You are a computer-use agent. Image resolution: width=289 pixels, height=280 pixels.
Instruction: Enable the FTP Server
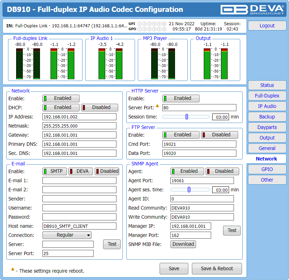[x=181, y=135]
